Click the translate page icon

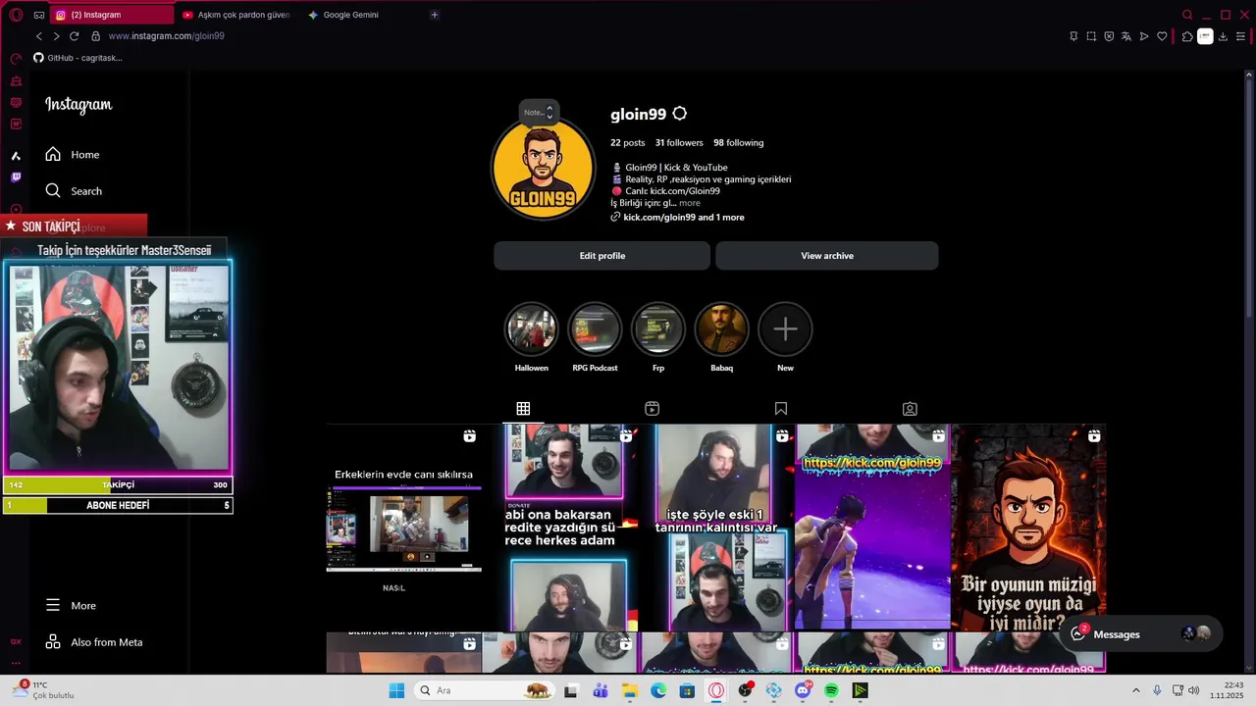pyautogui.click(x=1126, y=36)
